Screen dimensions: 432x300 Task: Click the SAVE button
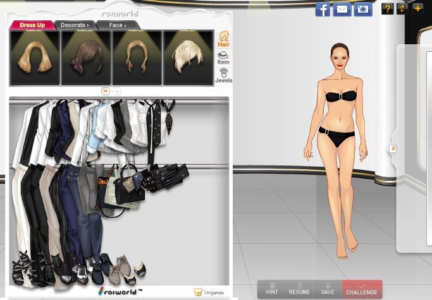tap(327, 289)
